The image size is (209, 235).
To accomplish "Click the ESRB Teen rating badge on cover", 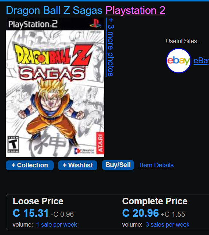I will pos(13,144).
